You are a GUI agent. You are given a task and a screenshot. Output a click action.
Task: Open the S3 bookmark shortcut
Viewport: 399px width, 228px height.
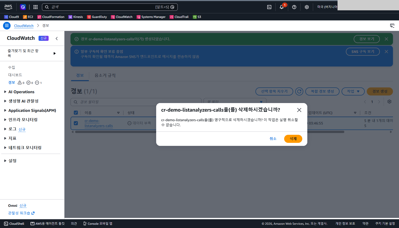[x=197, y=17]
